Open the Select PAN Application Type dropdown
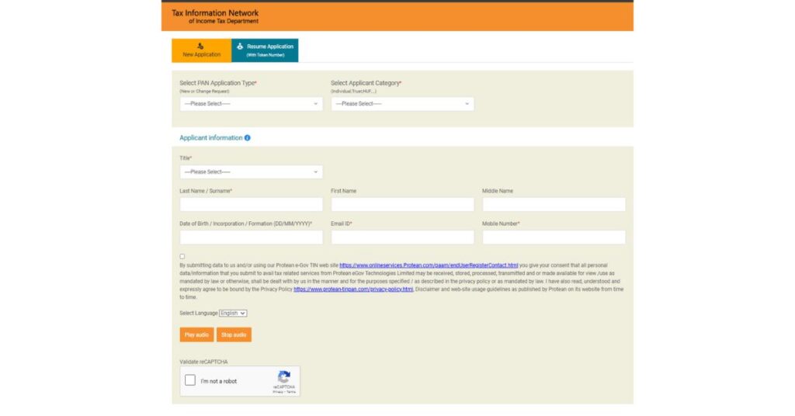Viewport: 795px width, 416px height. tap(251, 104)
